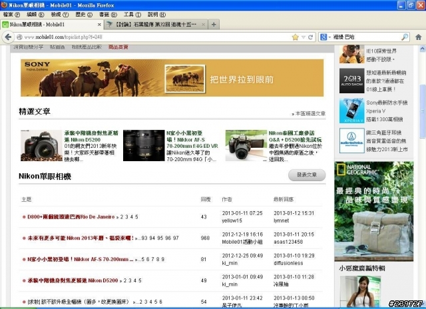Click the Nikon D5200 camera thumbnail
The height and width of the screenshot is (309, 426).
pos(41,145)
